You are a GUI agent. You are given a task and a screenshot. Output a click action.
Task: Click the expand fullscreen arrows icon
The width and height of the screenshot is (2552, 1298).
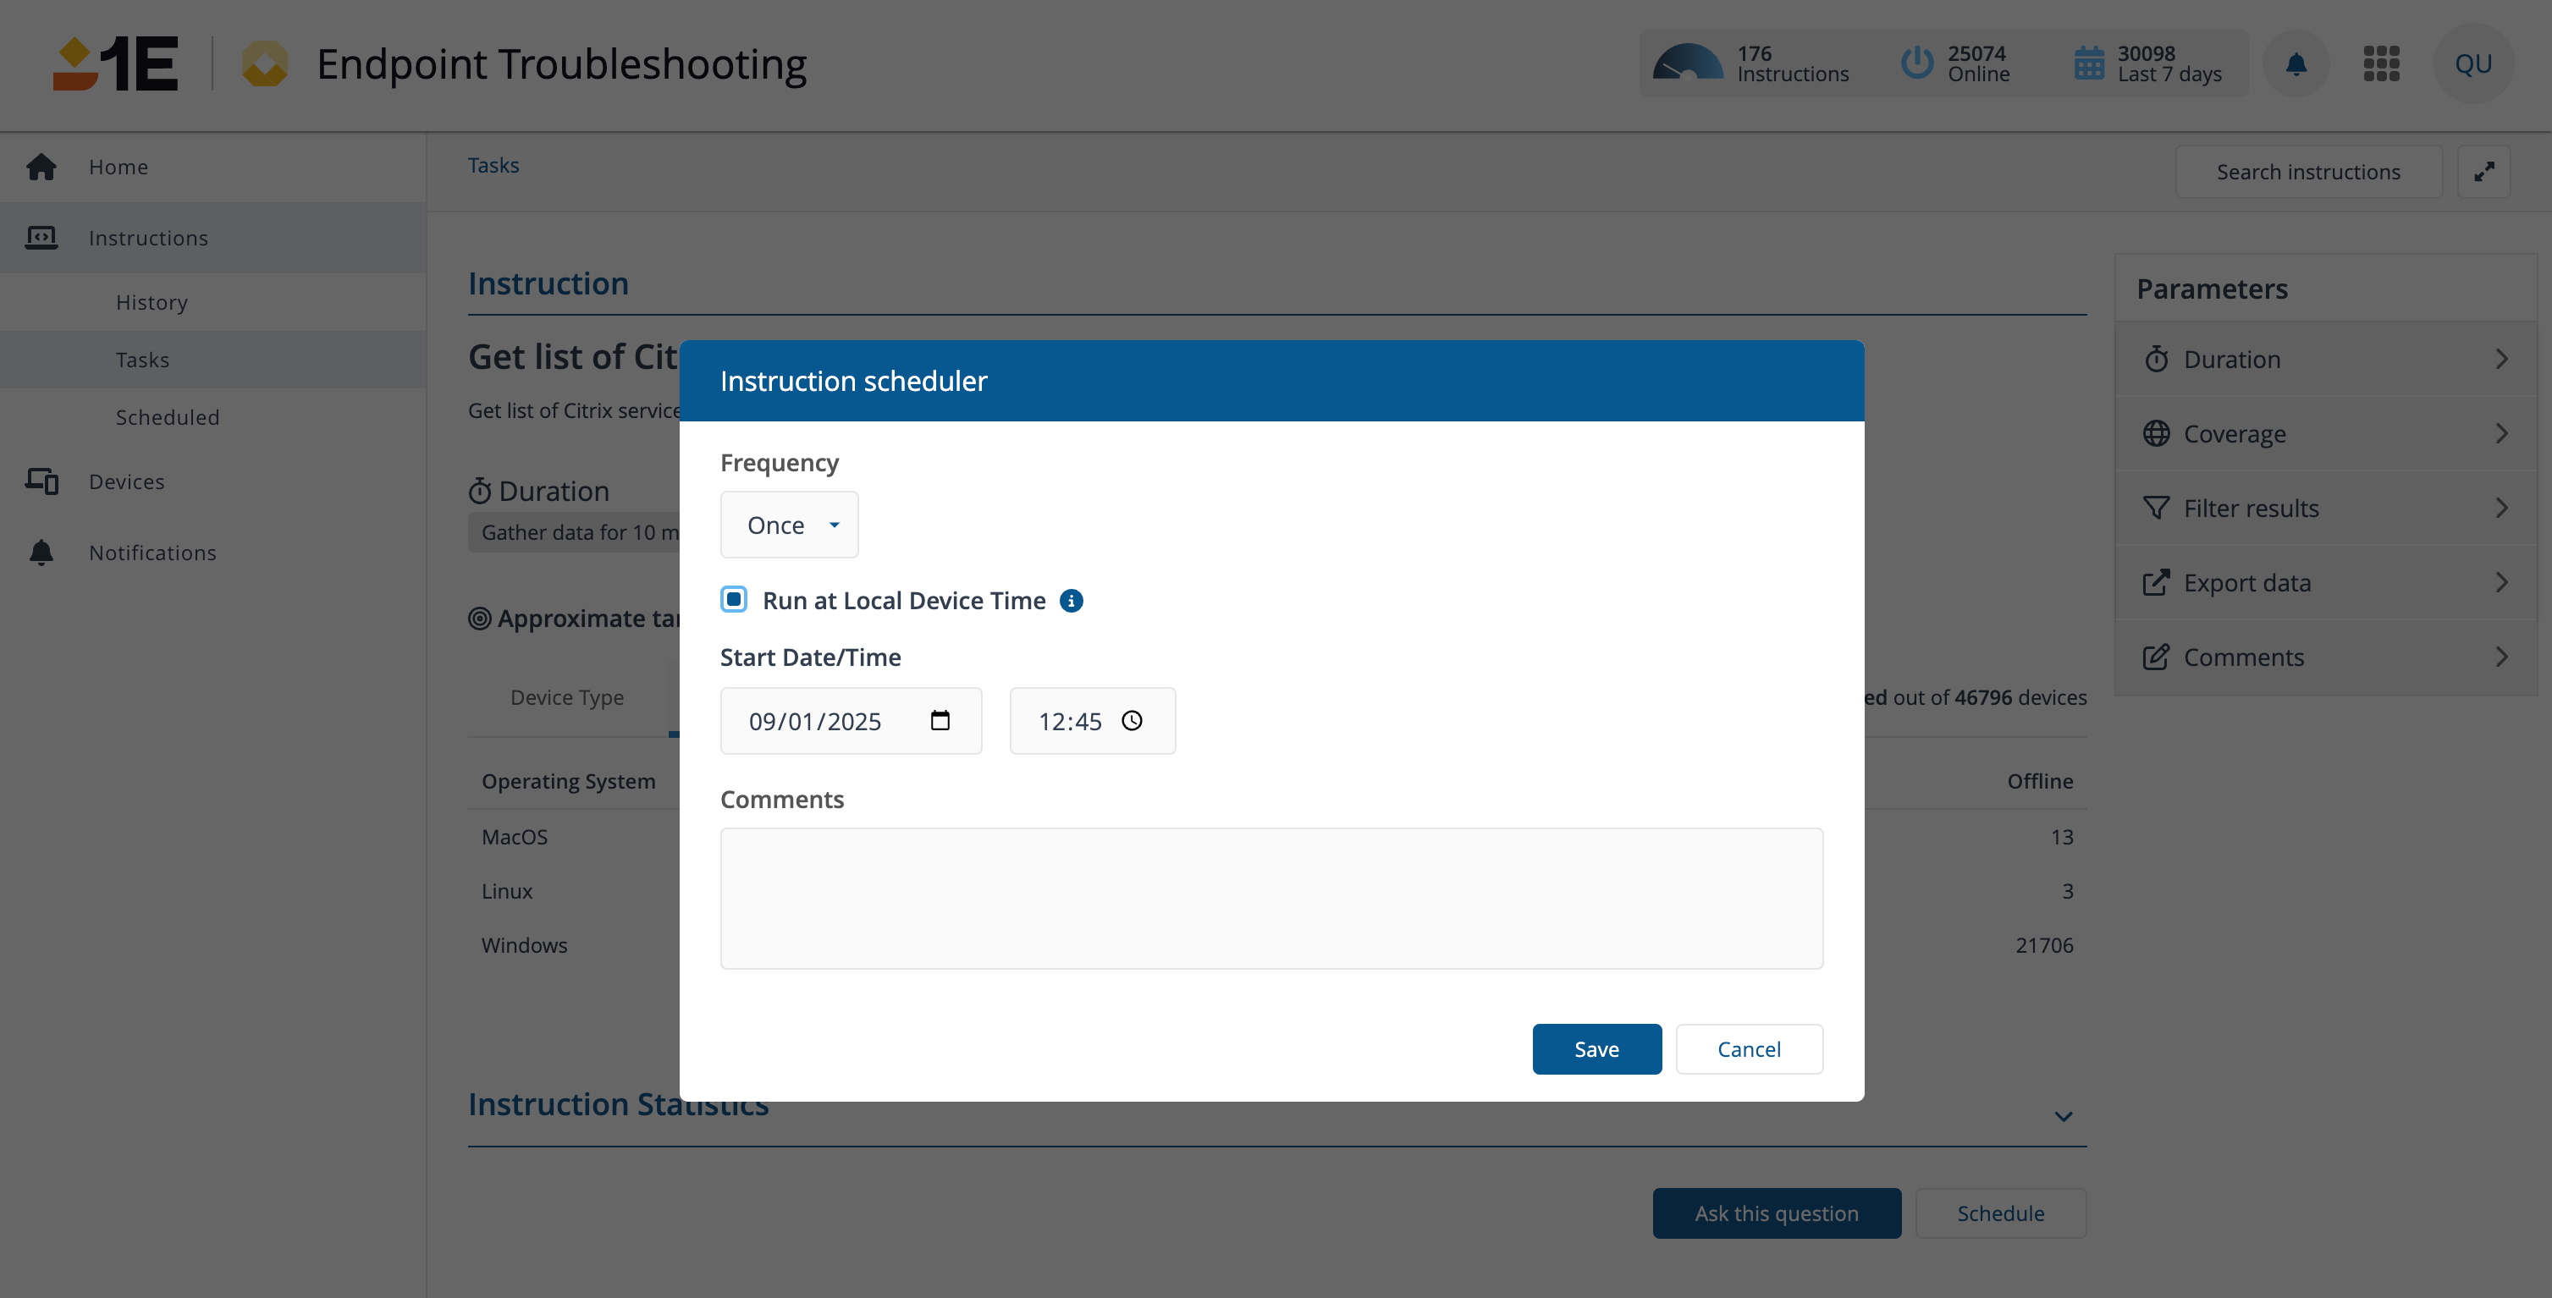pos(2483,173)
